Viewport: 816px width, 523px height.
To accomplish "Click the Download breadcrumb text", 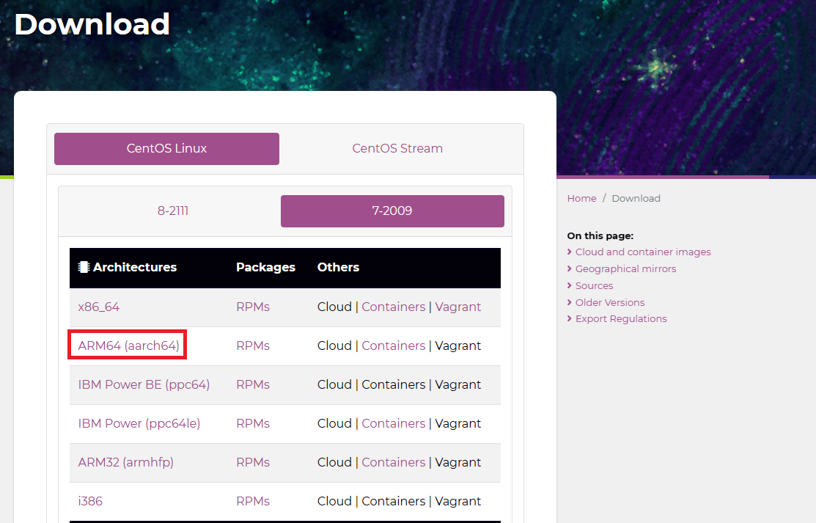I will (x=636, y=199).
